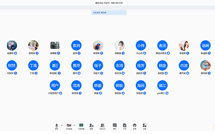This screenshot has width=215, height=134.
Task: Open the invite participants icon
Action: [x=91, y=125]
